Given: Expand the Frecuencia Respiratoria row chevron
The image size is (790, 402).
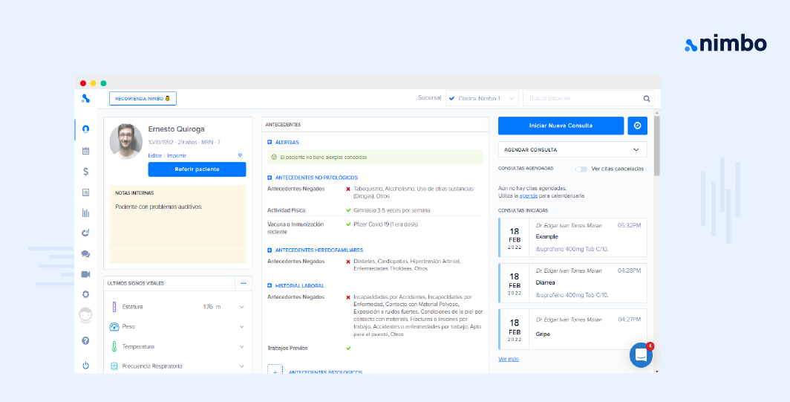Looking at the screenshot, I should pyautogui.click(x=242, y=366).
